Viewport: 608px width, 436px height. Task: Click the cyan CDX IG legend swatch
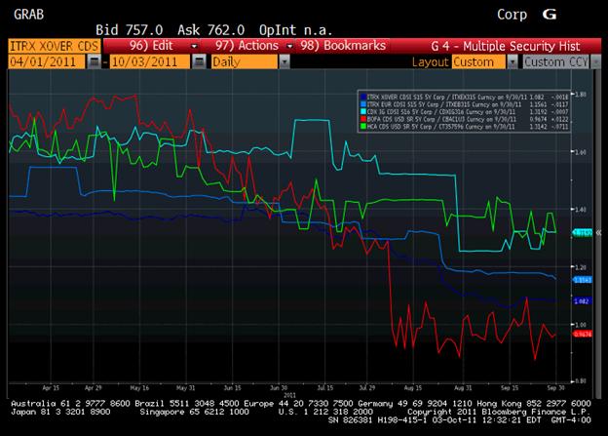tap(363, 111)
